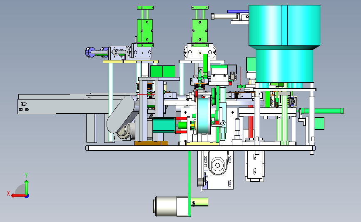
Task: Select the white horizontal cylinder near the bowl top
Action: pos(224,16)
